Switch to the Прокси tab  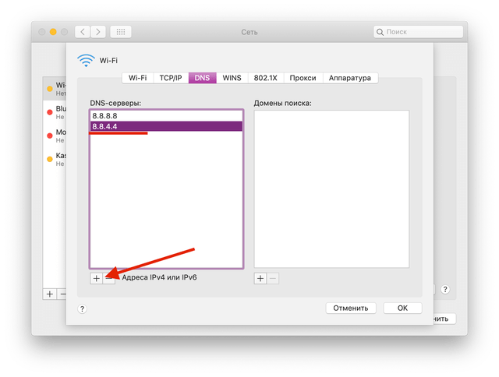click(x=303, y=78)
